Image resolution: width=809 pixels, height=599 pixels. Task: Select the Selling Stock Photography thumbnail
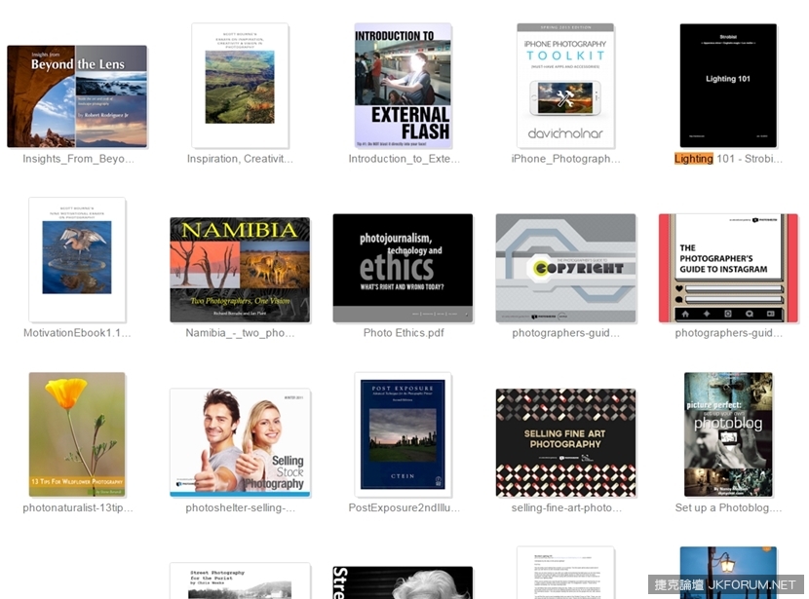(x=240, y=442)
